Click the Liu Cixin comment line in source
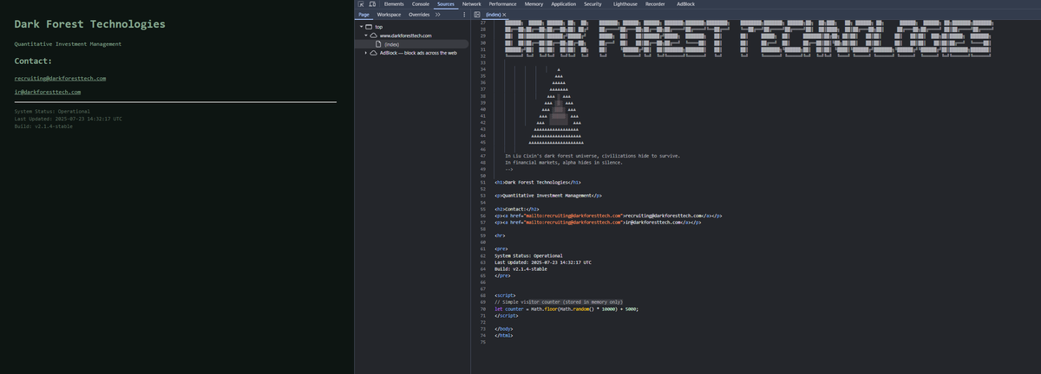 593,156
